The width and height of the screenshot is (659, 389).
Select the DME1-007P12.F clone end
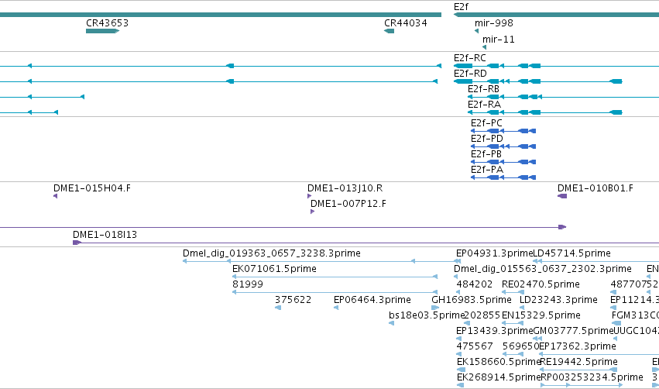pos(312,212)
